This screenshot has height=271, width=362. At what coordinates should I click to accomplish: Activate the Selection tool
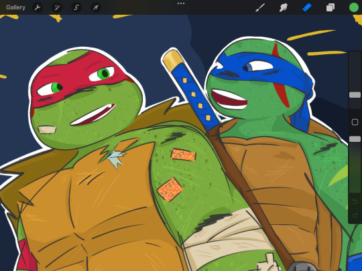[x=76, y=7]
